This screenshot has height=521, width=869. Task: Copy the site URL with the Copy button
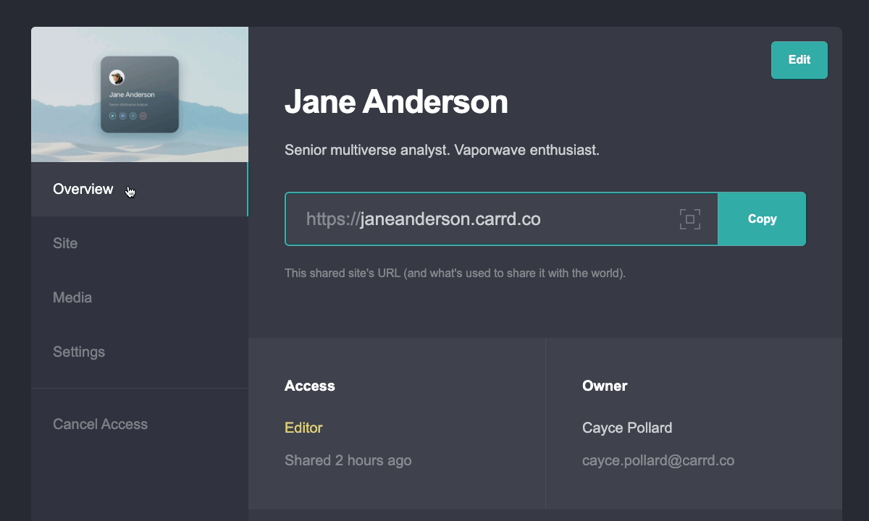point(762,219)
